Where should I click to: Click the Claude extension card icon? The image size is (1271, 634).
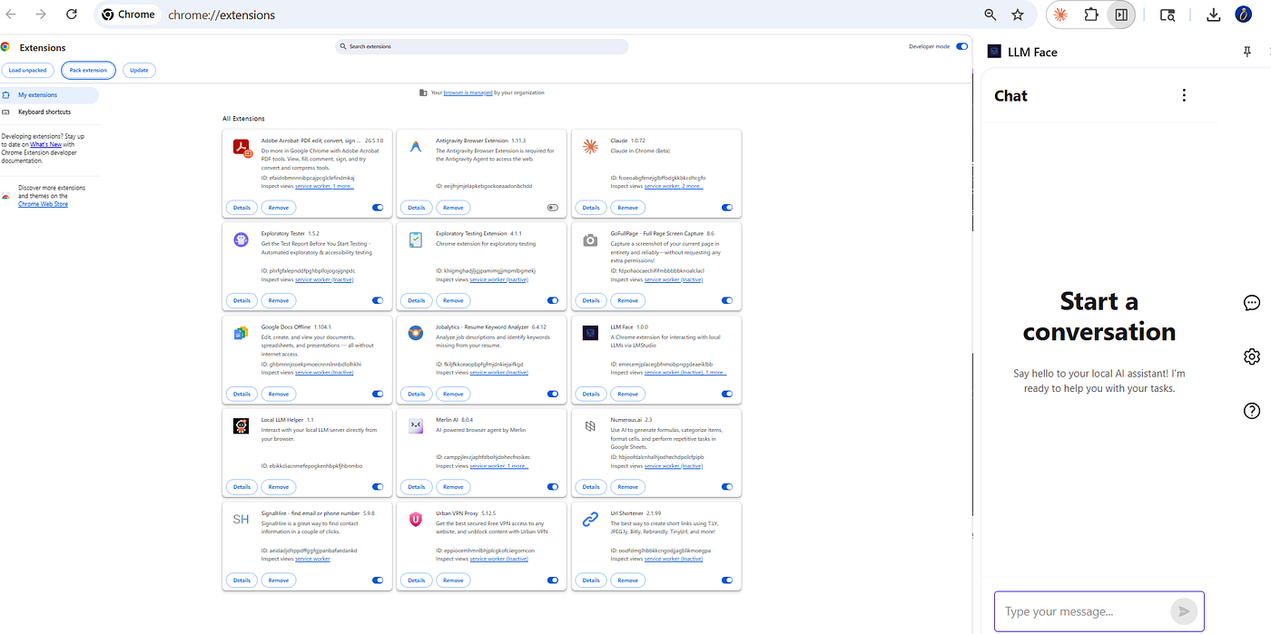[x=590, y=147]
